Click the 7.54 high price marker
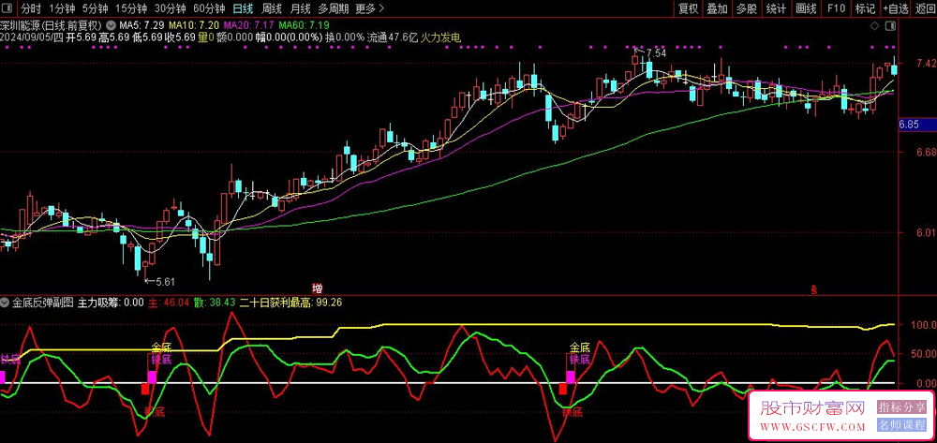 [656, 53]
